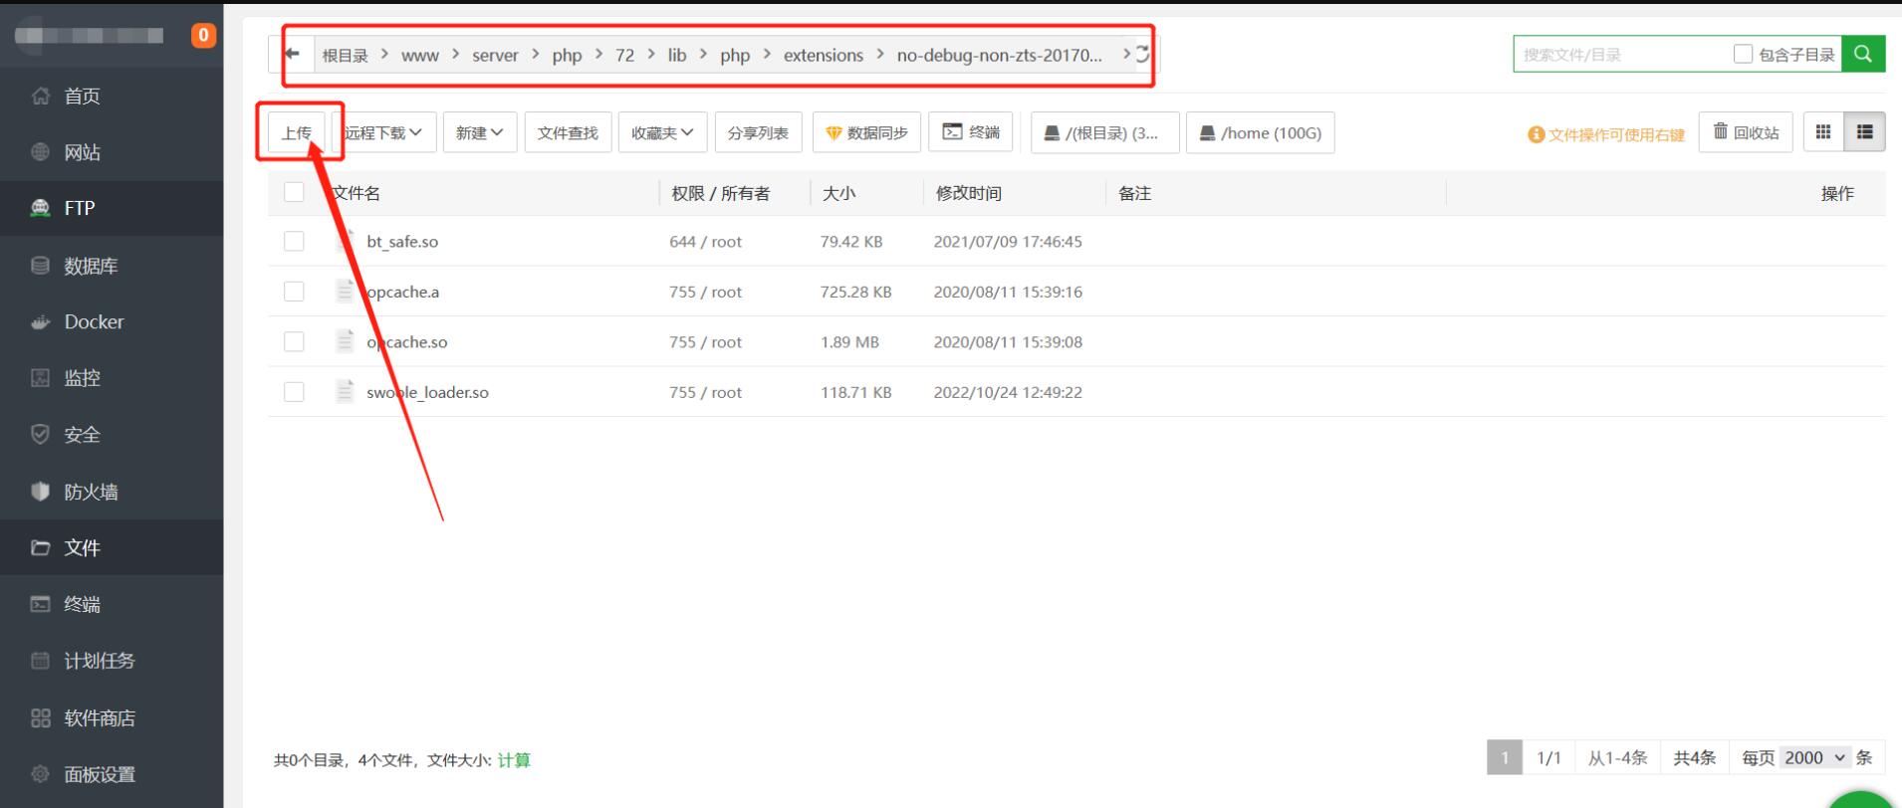Open the /home (100G) disk shortcut

click(1260, 133)
